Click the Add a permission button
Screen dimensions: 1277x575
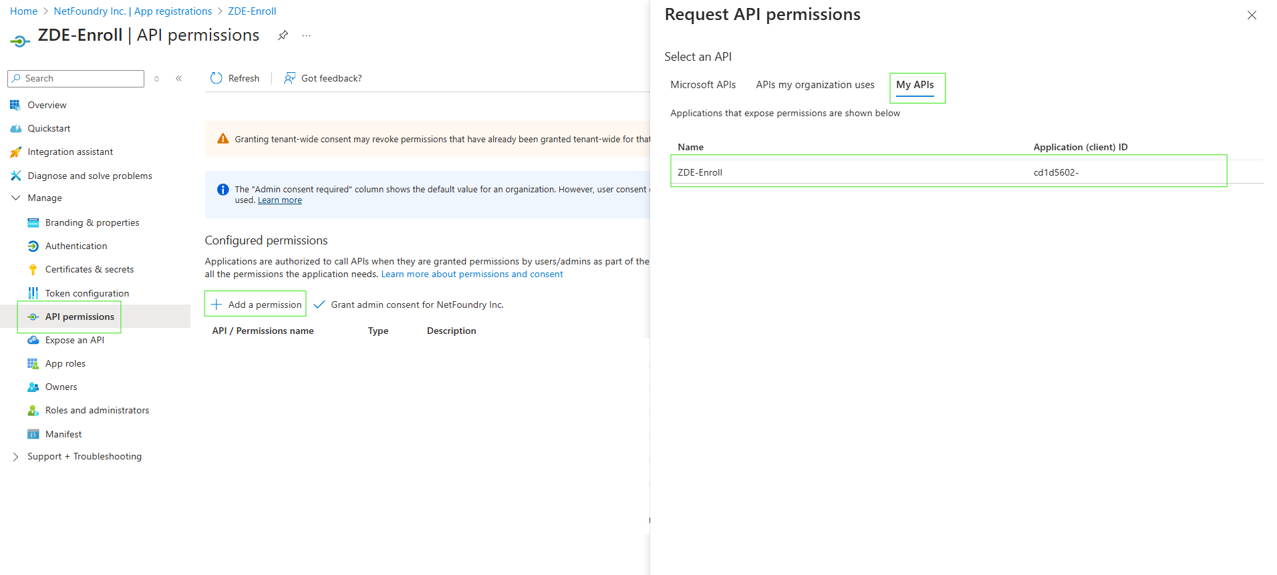pyautogui.click(x=255, y=305)
